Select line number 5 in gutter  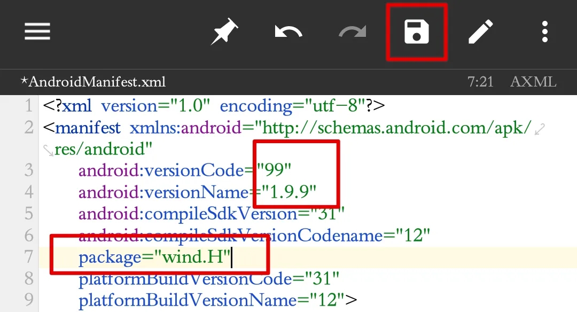28,214
